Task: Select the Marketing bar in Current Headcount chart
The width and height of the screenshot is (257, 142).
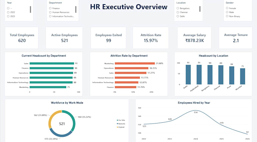Action: [x=48, y=87]
